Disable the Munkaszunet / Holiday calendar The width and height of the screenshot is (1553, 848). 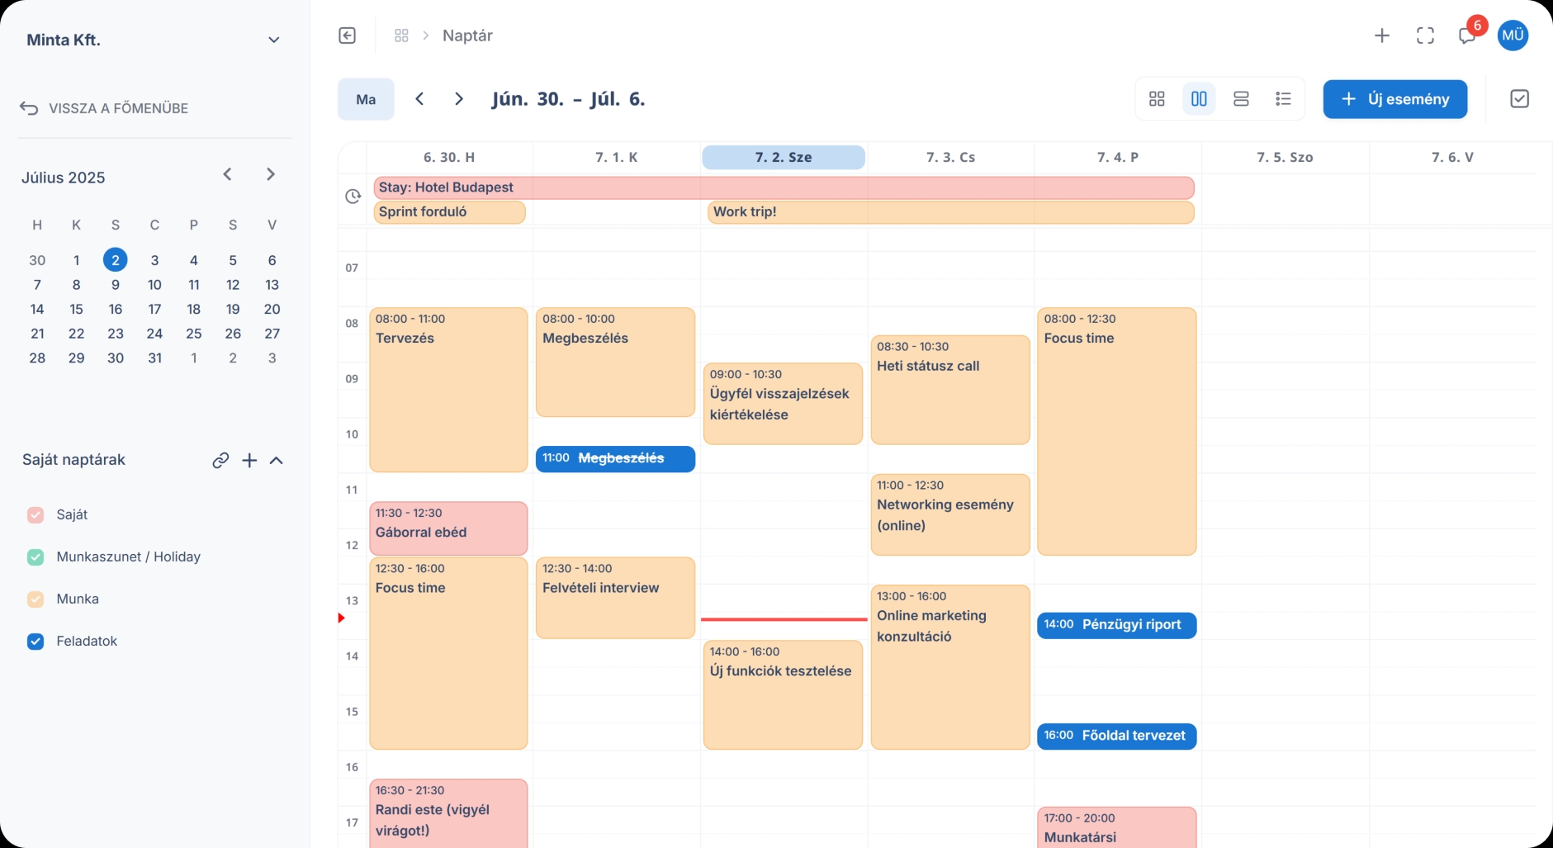coord(36,557)
